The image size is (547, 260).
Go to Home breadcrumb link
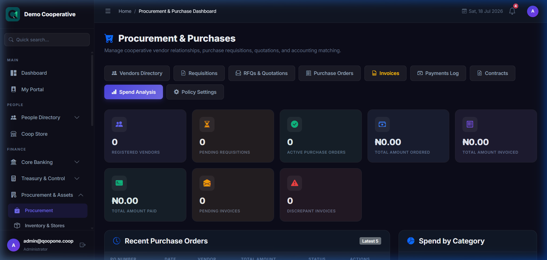[x=125, y=11]
